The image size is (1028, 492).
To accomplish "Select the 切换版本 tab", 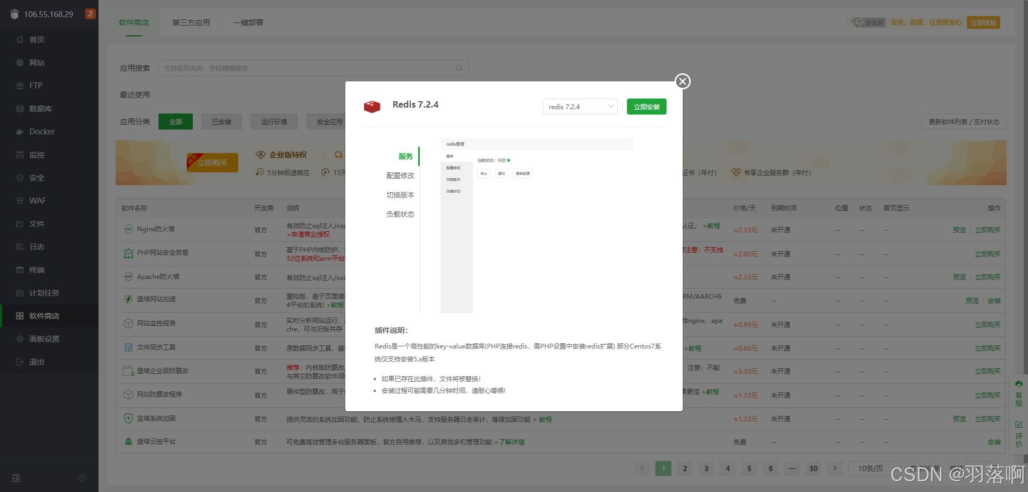I will (400, 195).
